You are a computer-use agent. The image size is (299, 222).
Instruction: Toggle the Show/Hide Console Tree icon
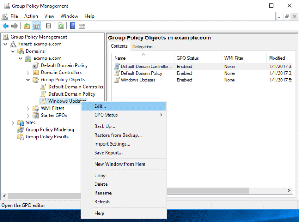point(36,26)
